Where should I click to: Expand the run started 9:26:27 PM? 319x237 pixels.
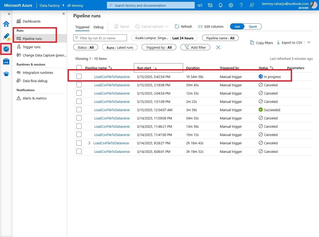(x=89, y=143)
